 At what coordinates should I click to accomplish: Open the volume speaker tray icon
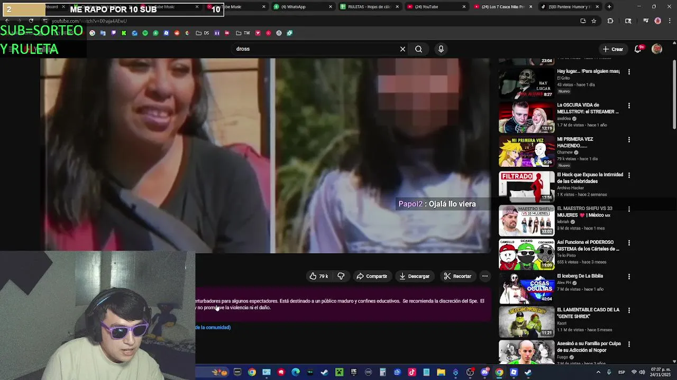pos(642,372)
